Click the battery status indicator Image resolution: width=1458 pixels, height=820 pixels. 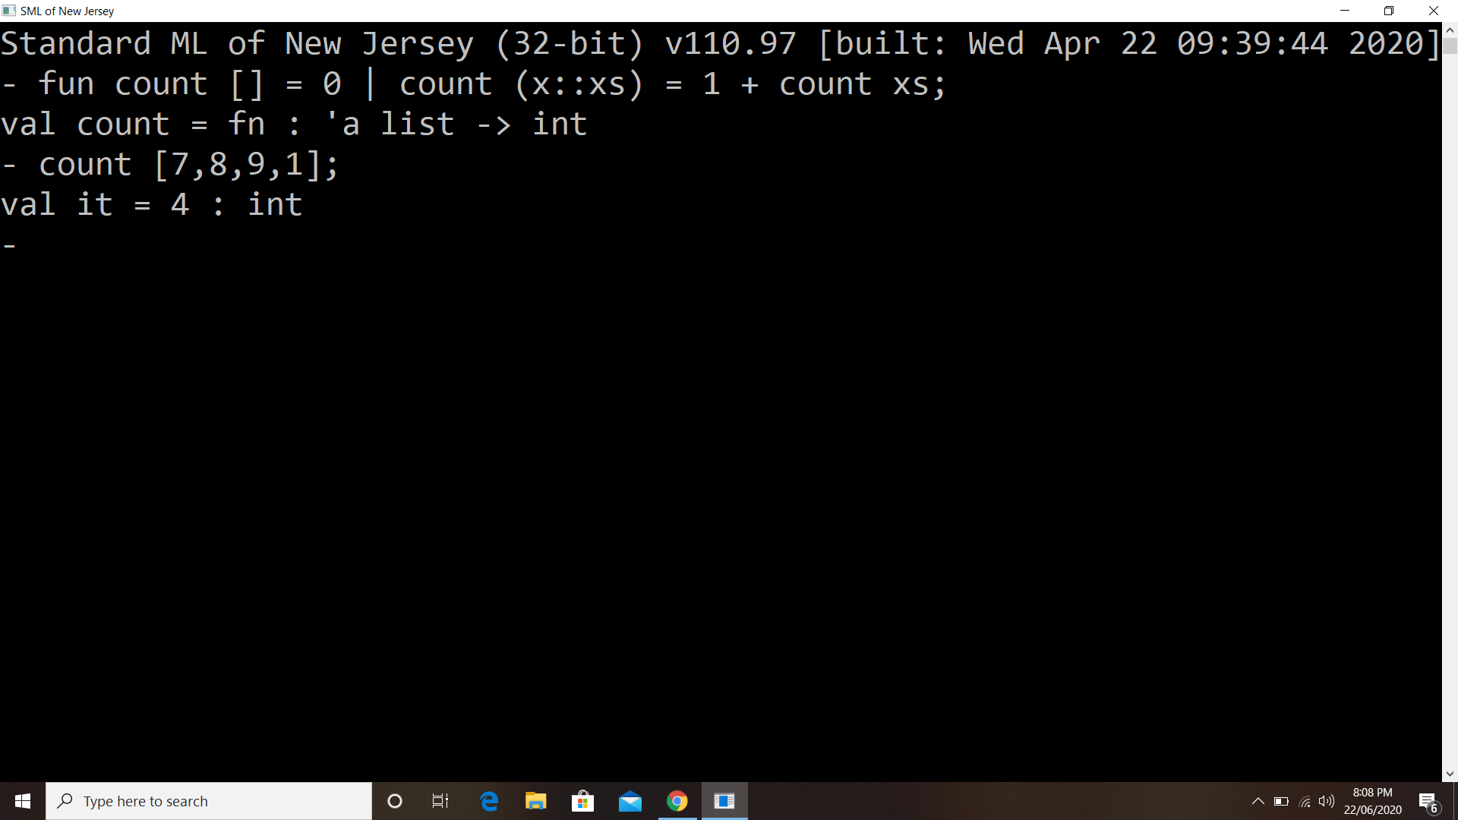(x=1278, y=800)
